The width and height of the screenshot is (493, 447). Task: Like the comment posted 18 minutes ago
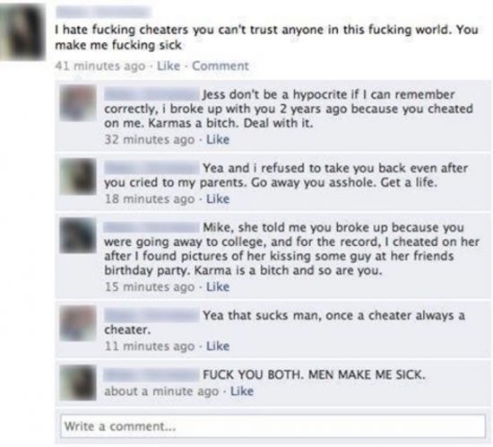[218, 199]
